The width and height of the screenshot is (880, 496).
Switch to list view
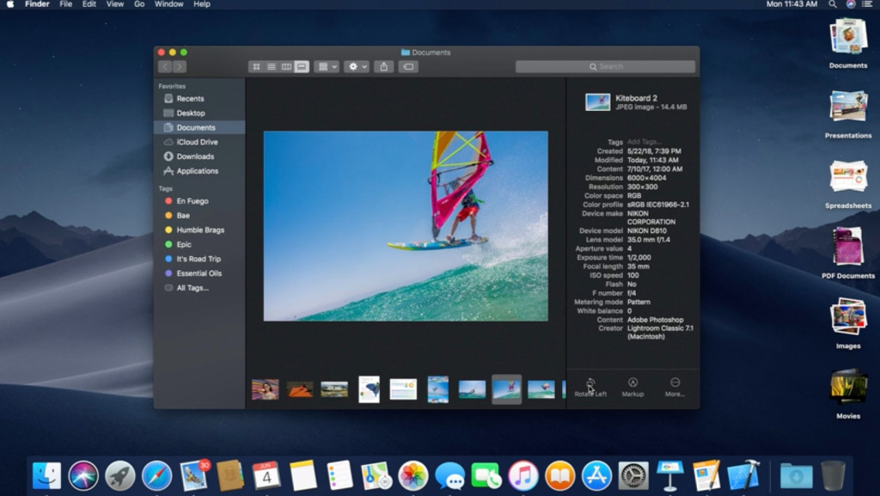point(271,66)
